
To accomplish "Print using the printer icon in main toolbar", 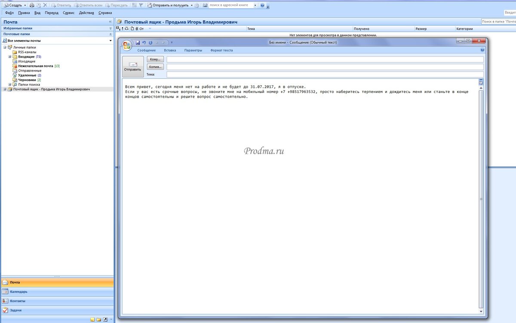I will tap(32, 5).
